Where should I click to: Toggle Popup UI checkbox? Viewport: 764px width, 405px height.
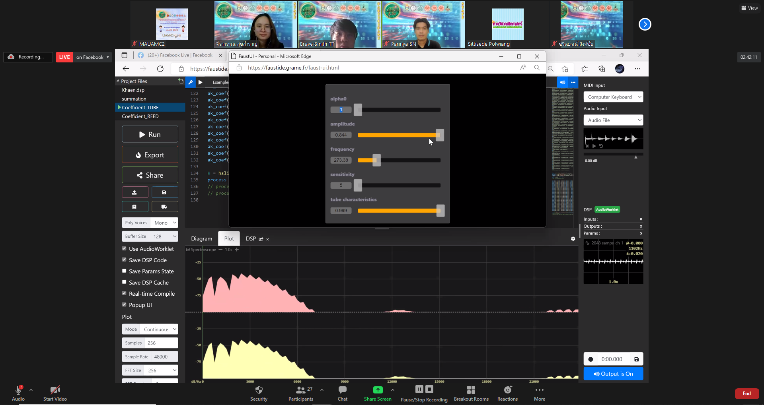[x=124, y=304]
